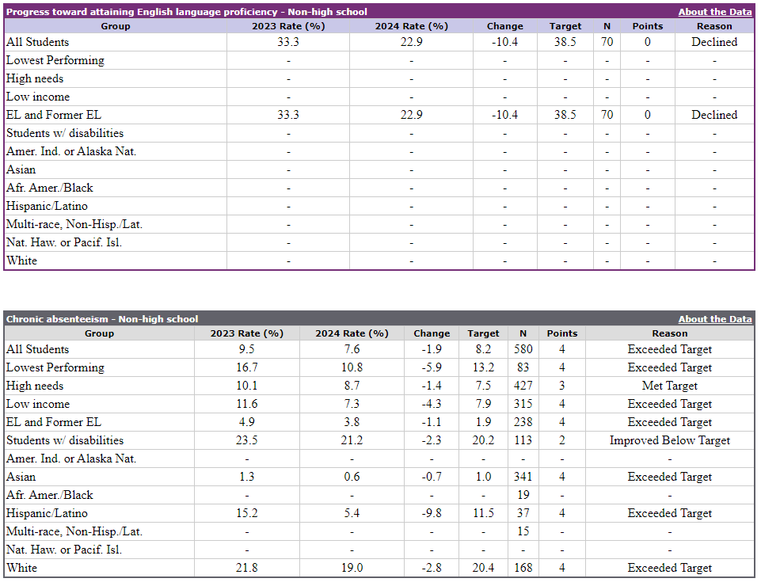Click the '2023 Rate (%)' header in proficiency table
Screen dimensions: 761x586
coord(288,26)
